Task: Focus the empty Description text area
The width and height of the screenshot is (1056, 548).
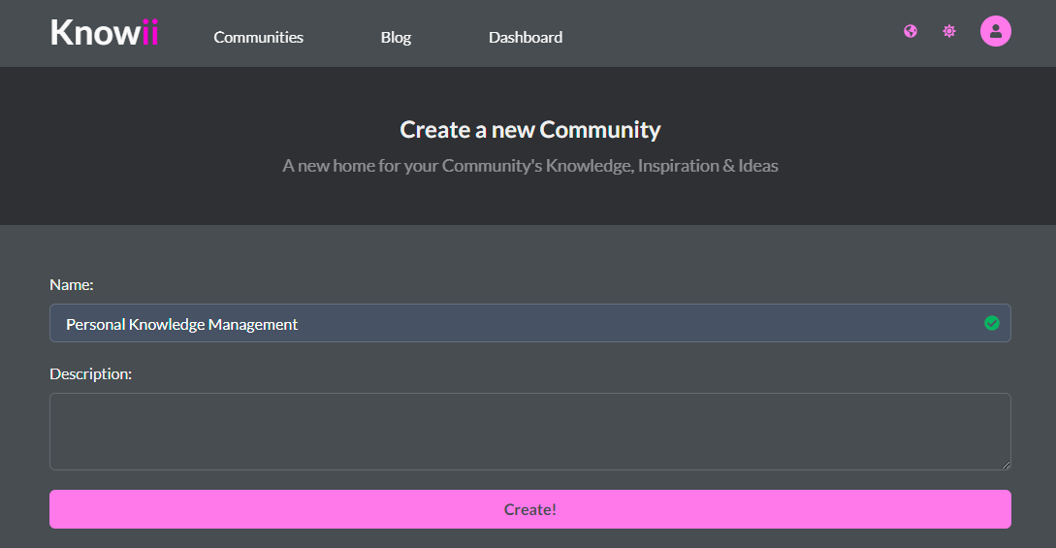Action: 530,432
